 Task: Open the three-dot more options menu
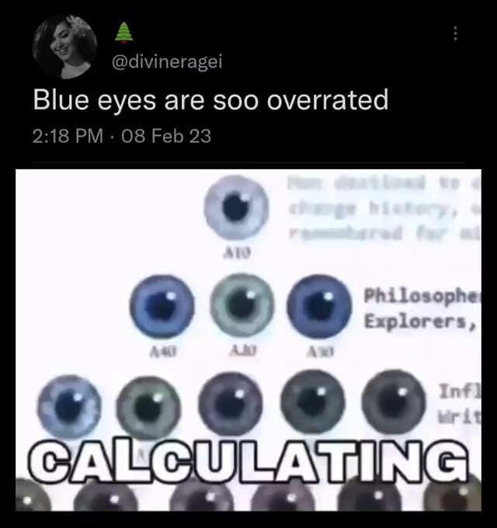[455, 33]
